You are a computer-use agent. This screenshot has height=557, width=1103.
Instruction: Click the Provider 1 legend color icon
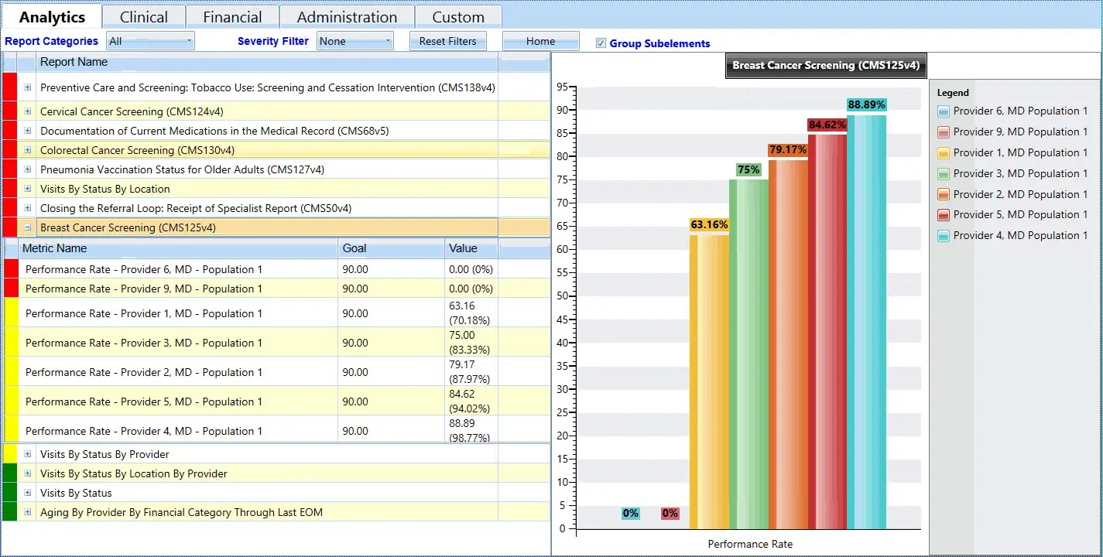click(x=943, y=152)
